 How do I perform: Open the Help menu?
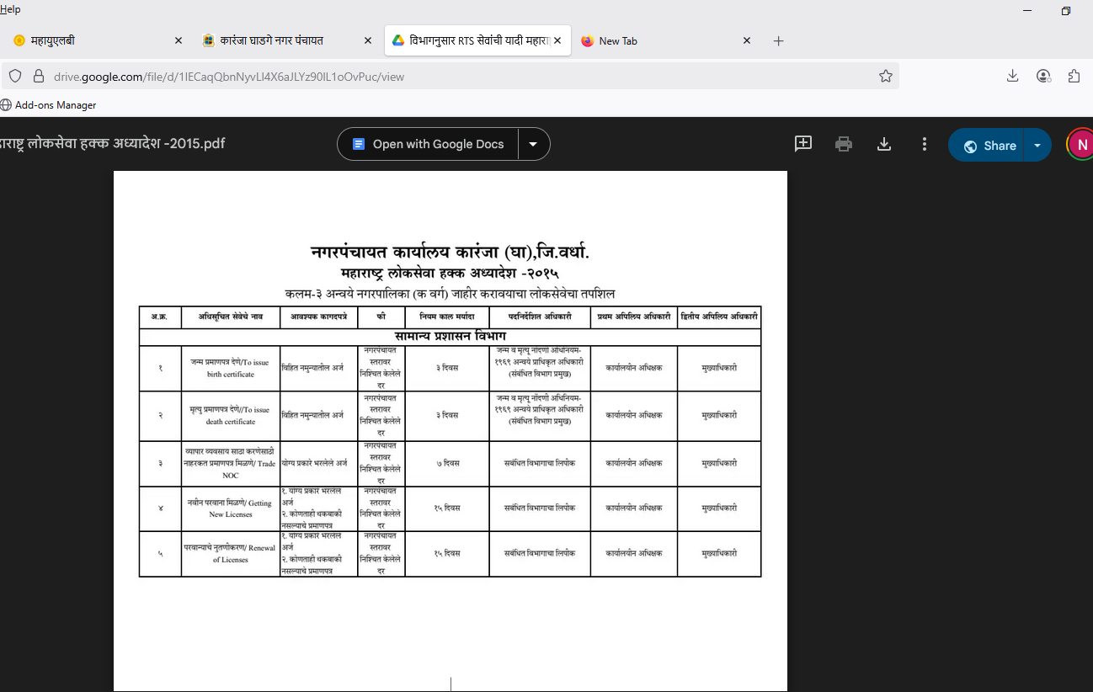pos(10,9)
